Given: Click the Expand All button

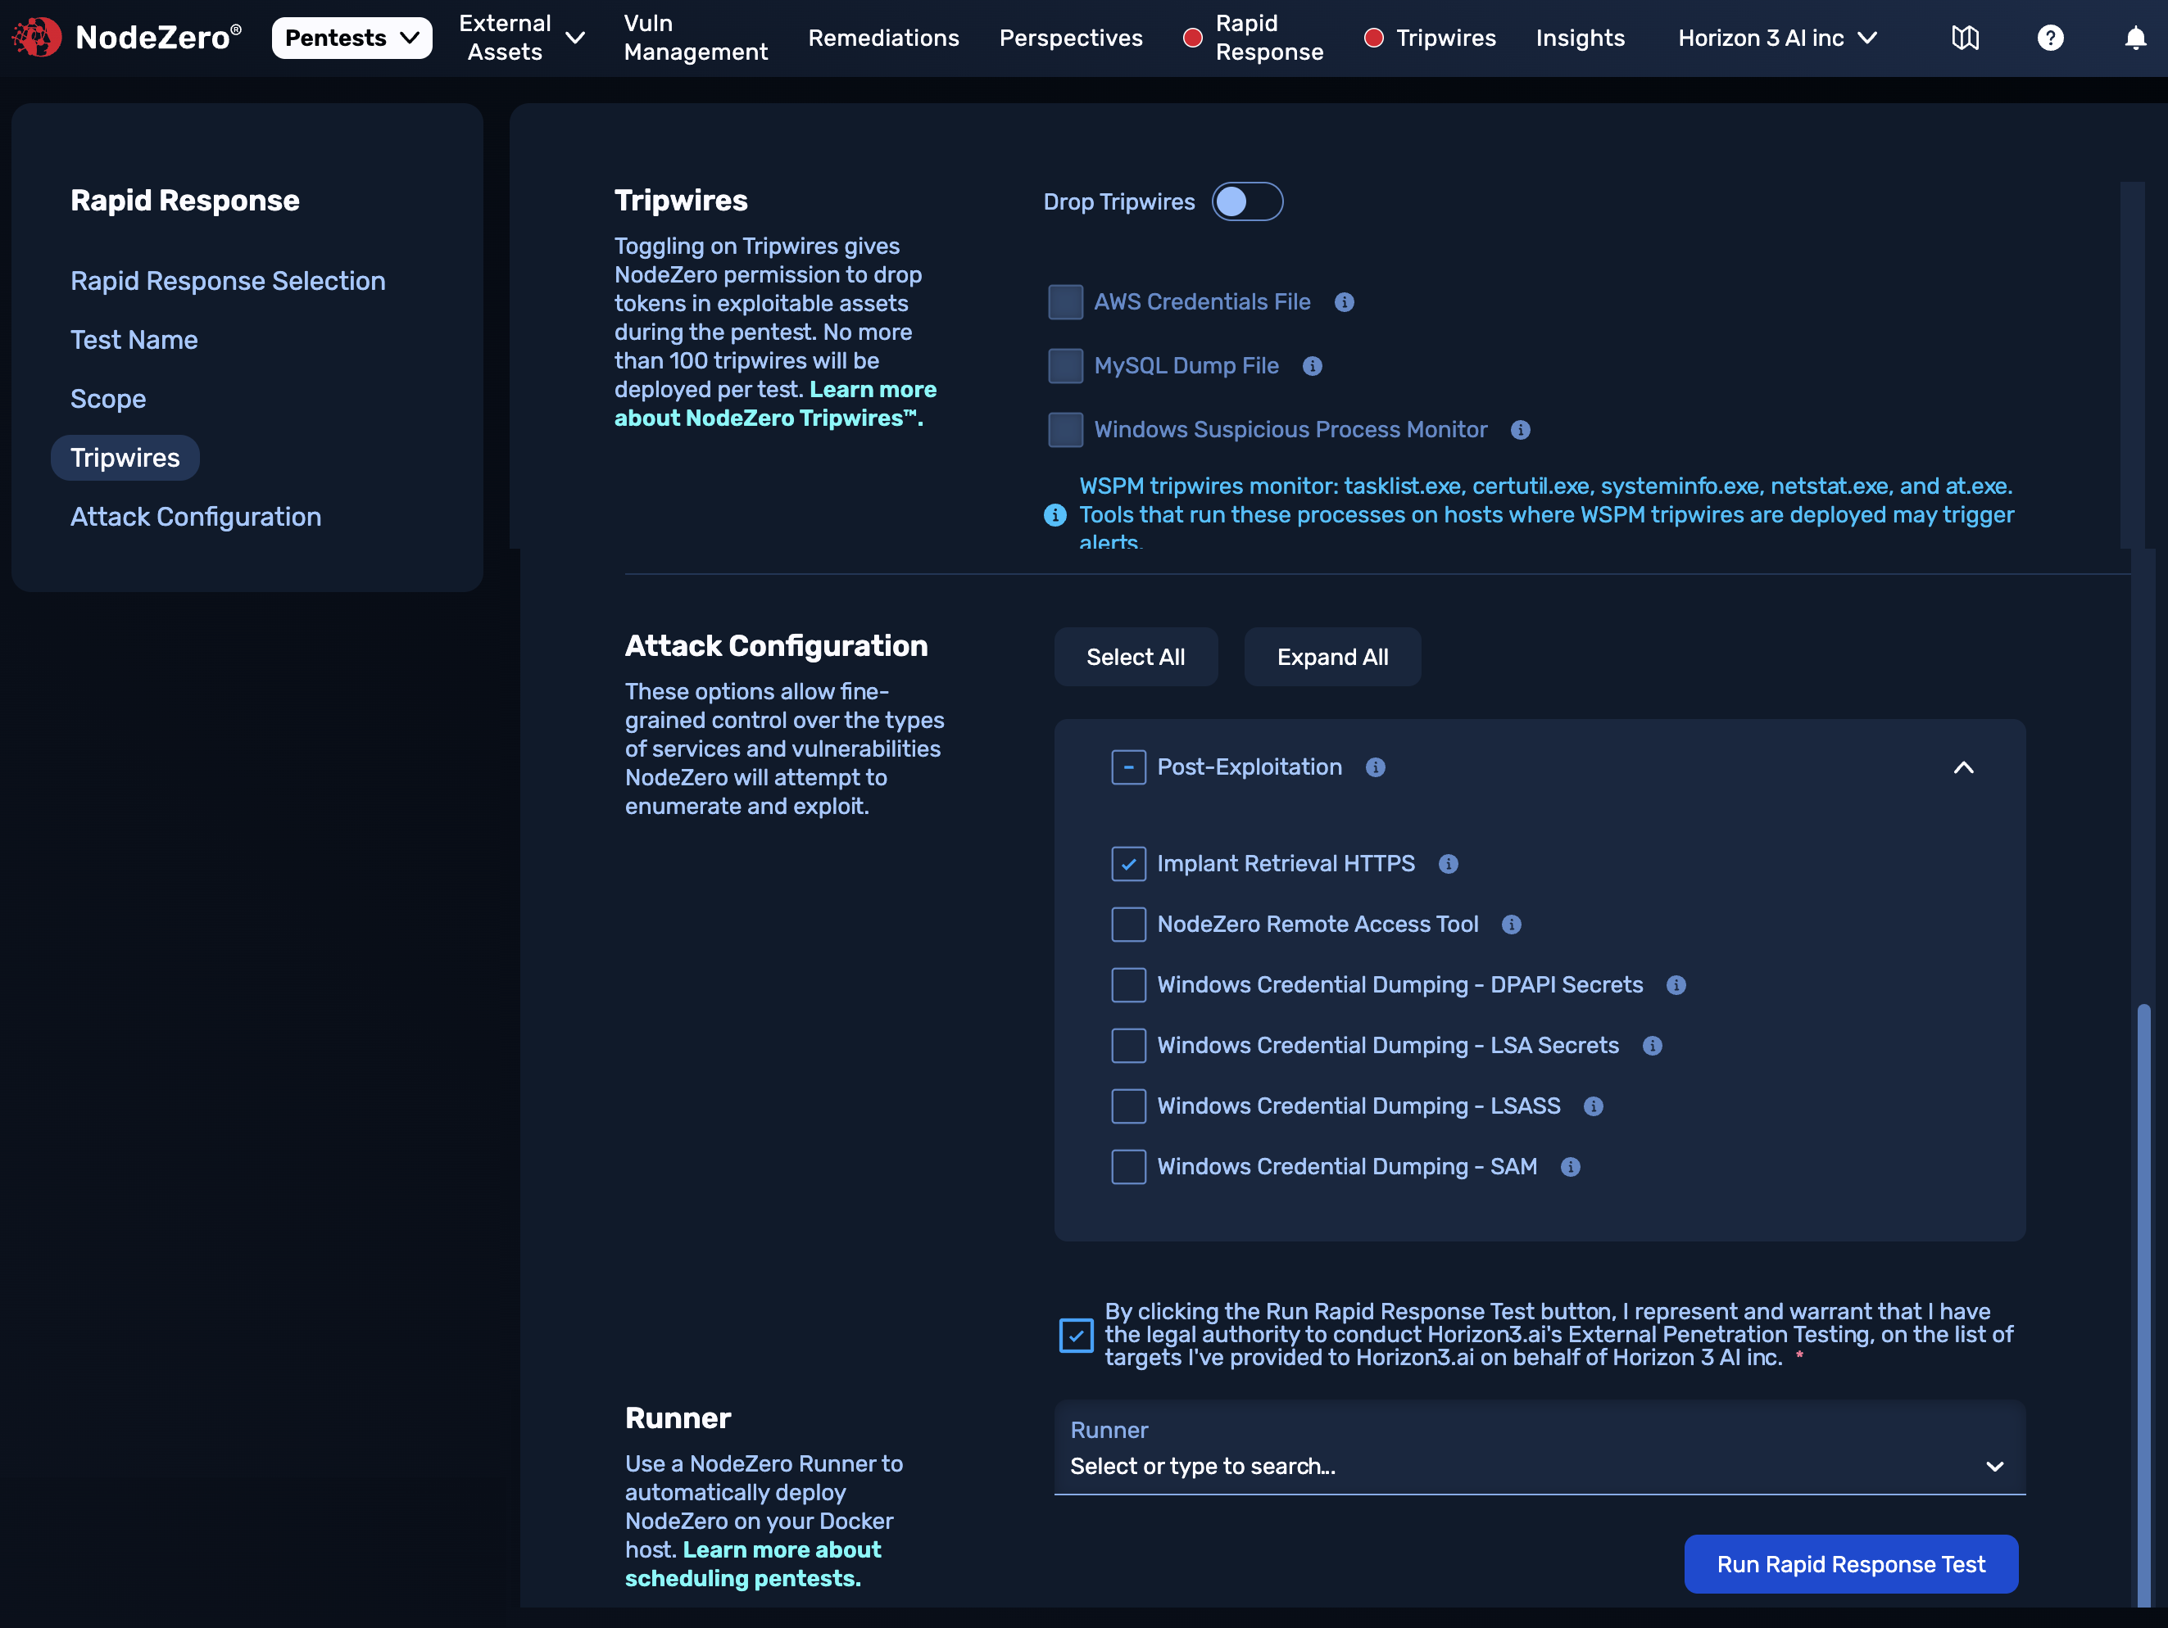Looking at the screenshot, I should click(x=1332, y=658).
